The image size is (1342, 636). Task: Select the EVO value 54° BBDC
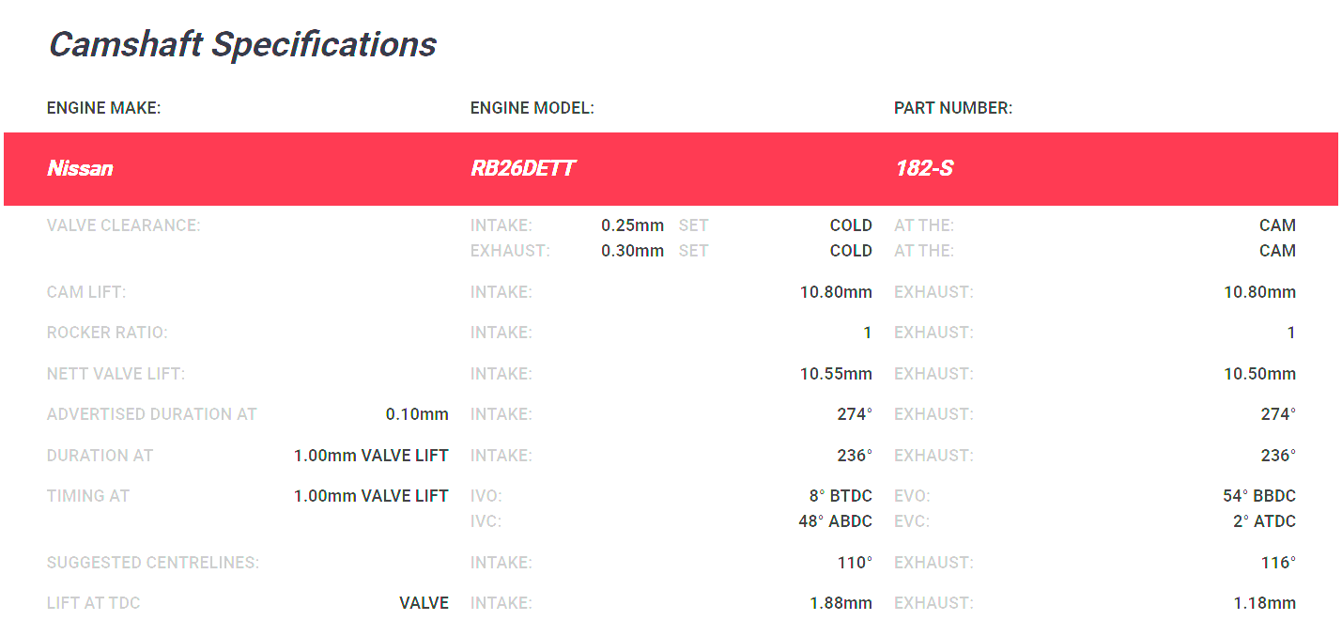point(1258,496)
